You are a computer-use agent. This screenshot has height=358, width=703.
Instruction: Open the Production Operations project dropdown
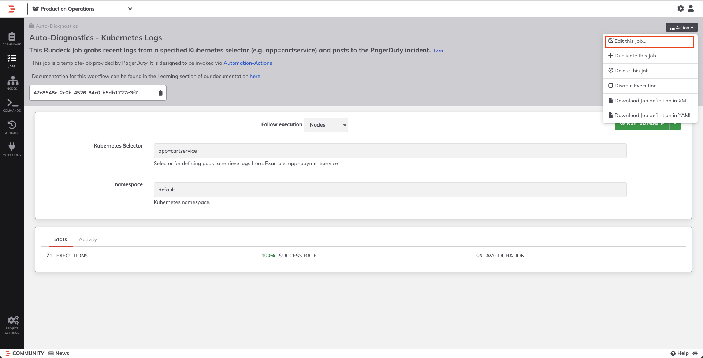click(82, 9)
